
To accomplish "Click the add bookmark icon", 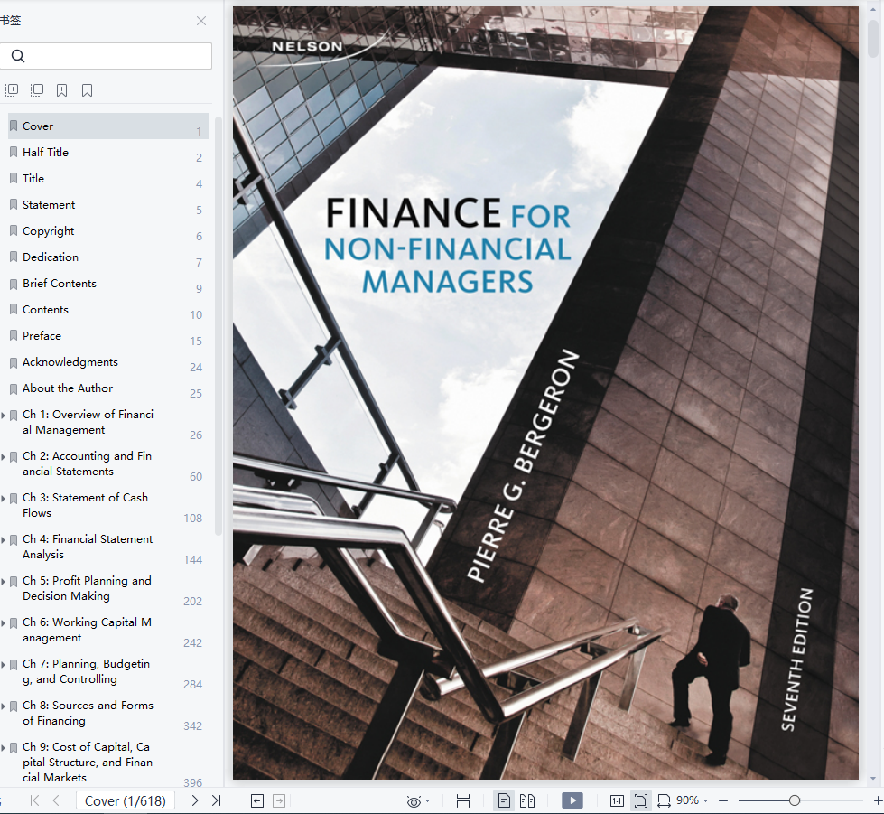I will (62, 89).
